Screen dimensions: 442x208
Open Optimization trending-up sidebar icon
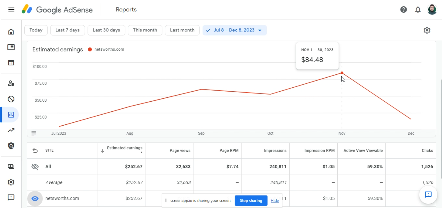pos(11,130)
